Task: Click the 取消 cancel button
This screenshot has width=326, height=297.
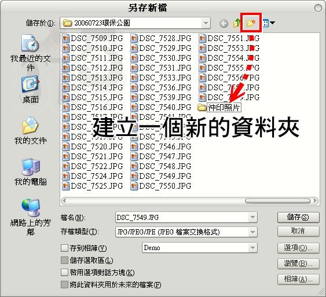Action: [x=298, y=231]
